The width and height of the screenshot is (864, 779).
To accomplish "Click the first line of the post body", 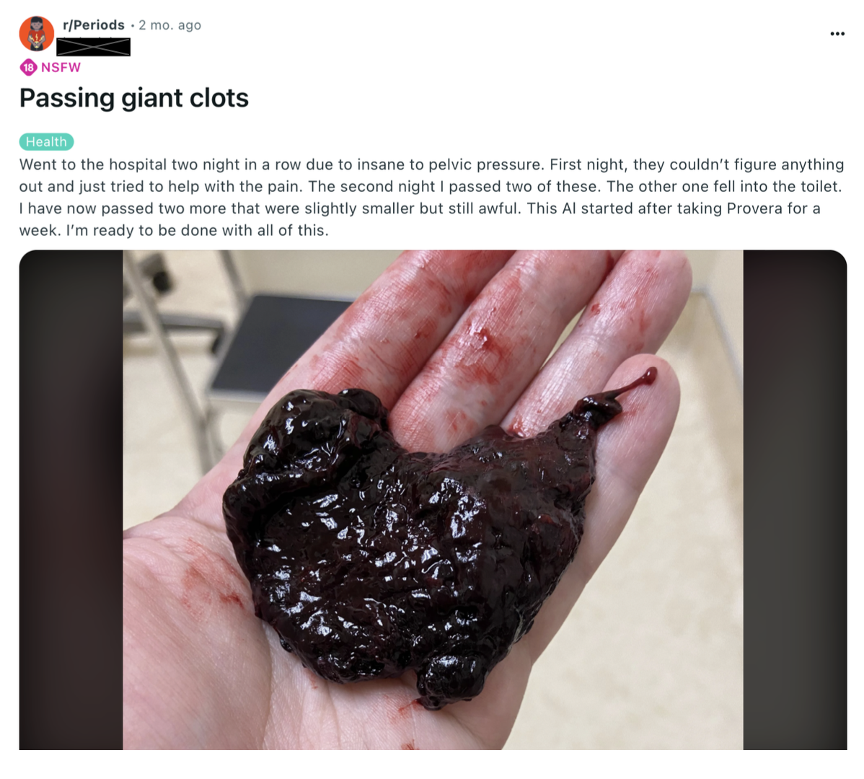I will pyautogui.click(x=431, y=164).
